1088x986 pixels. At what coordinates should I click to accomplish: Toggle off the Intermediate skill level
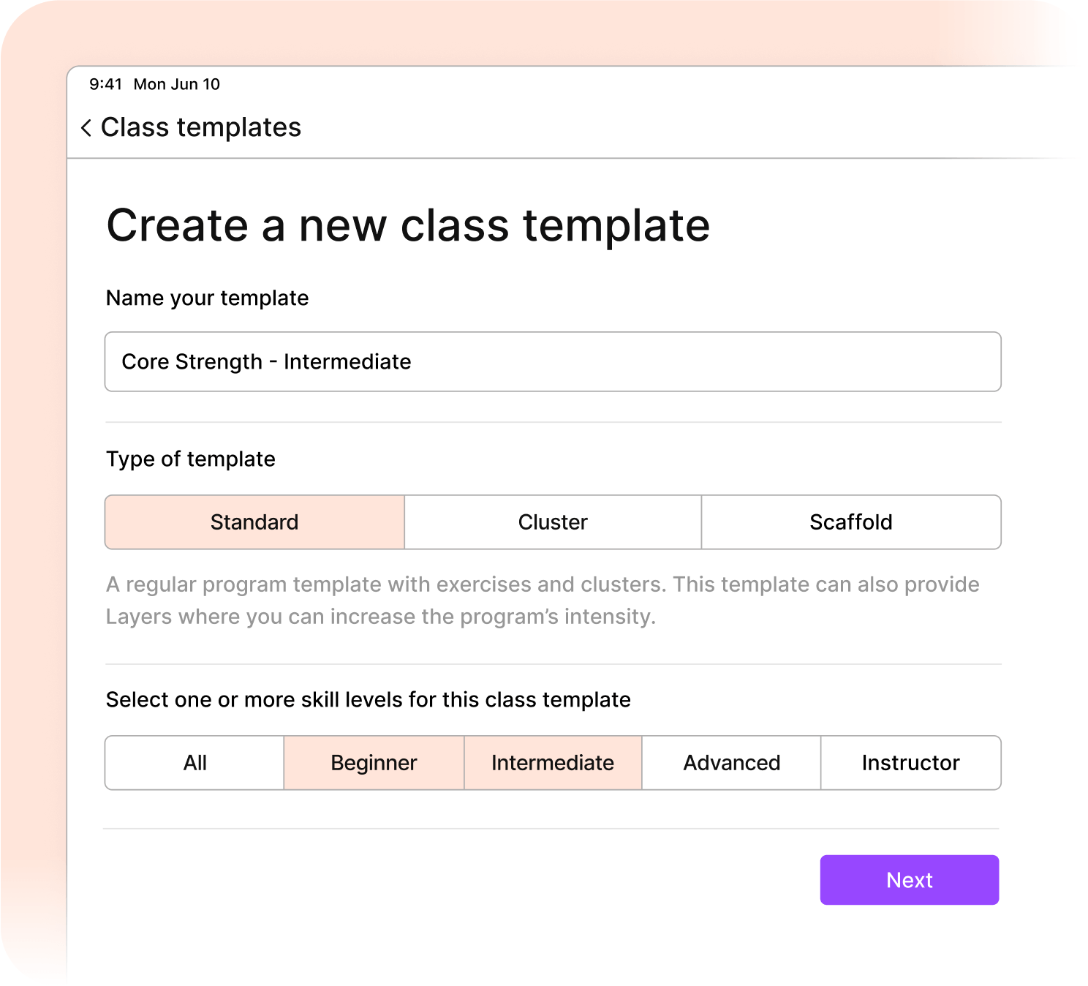(553, 763)
